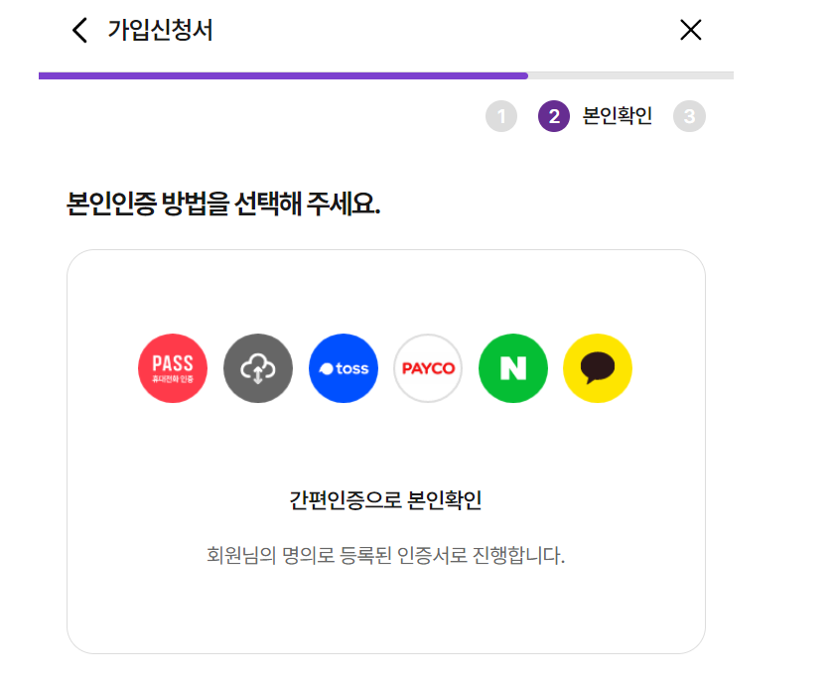Viewport: 834px width, 682px height.
Task: Choose PASS mobile phone authentication icon
Action: pyautogui.click(x=173, y=368)
